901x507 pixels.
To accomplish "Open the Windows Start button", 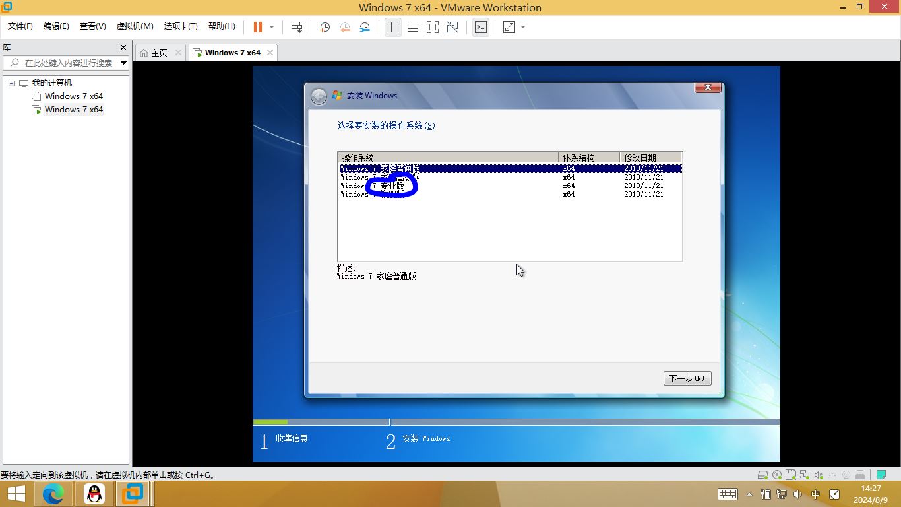I will coord(16,494).
